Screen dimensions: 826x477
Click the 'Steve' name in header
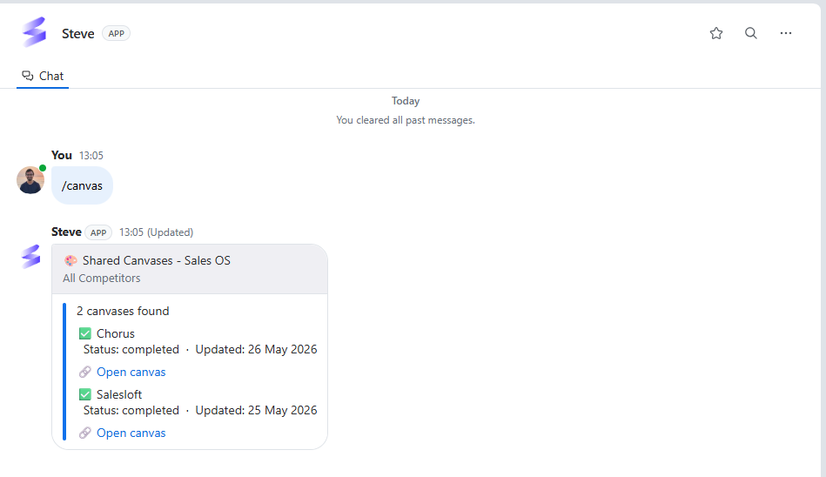pos(78,33)
